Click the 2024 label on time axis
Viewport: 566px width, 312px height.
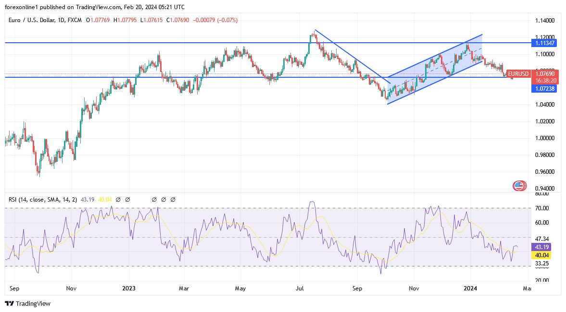[x=469, y=288]
